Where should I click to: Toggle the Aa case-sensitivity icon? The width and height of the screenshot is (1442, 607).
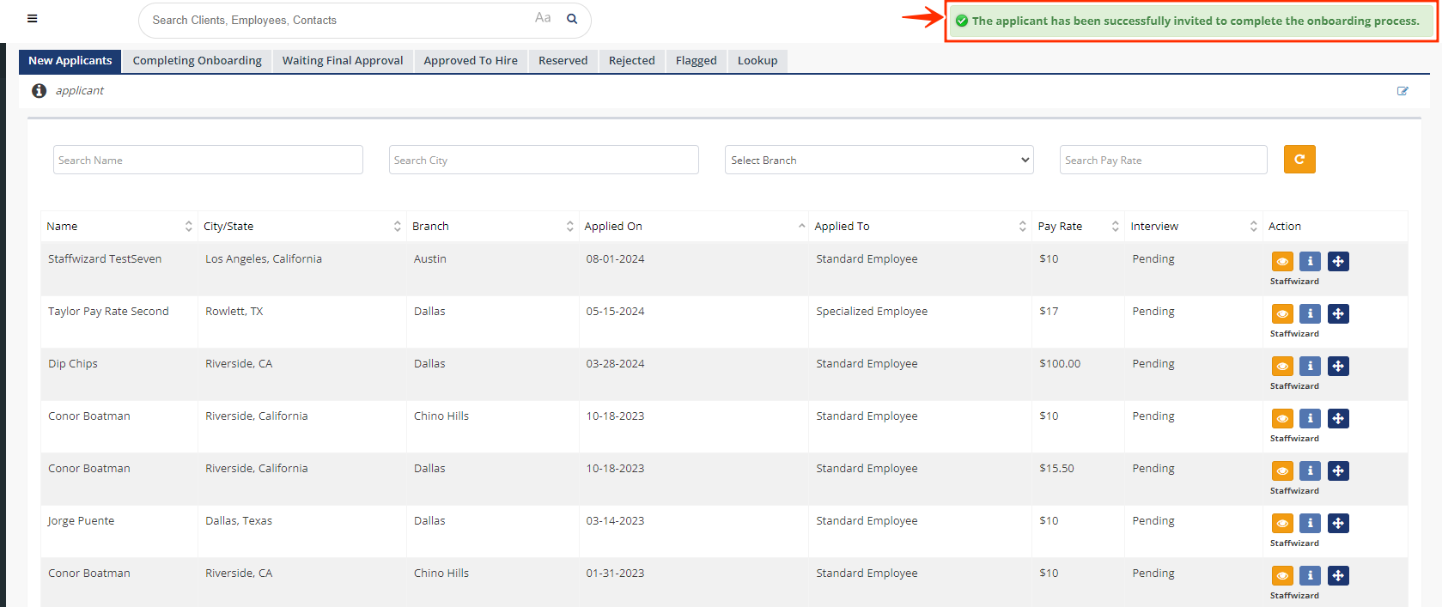point(543,18)
